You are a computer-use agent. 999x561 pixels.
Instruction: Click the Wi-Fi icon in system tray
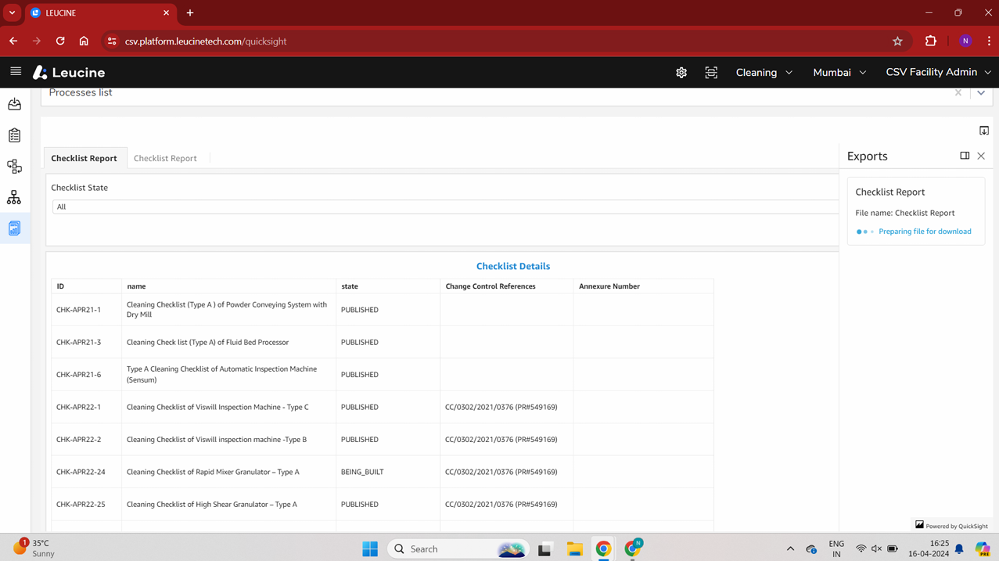(x=861, y=549)
